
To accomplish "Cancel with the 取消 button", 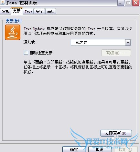I will tap(100, 149).
